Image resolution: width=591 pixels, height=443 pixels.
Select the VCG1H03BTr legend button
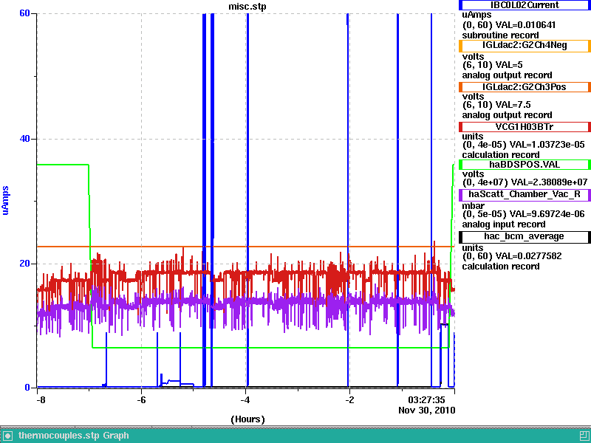point(525,127)
